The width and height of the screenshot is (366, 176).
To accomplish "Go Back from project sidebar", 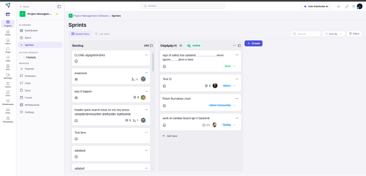I will coord(25,6).
